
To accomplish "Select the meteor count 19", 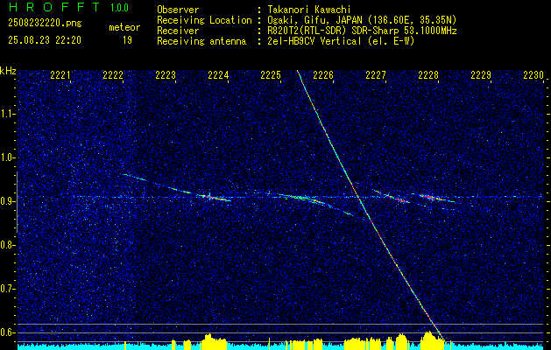I will click(x=127, y=40).
